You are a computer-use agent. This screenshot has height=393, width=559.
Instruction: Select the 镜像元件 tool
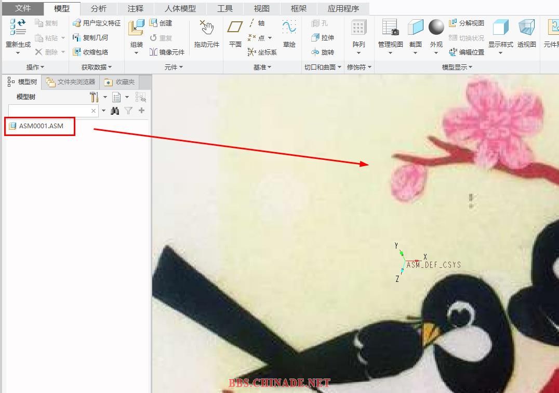coord(167,52)
